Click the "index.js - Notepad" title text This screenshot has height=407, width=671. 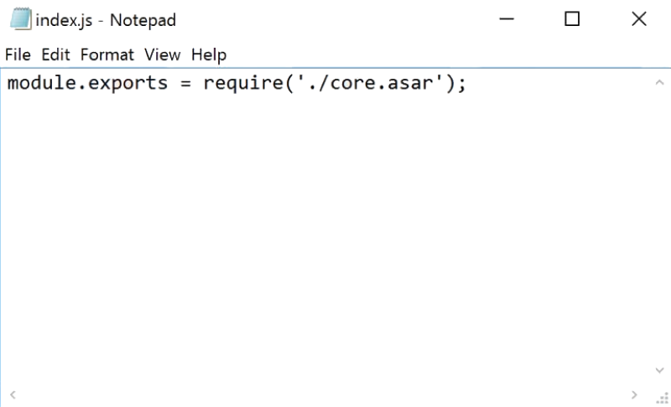tap(106, 19)
